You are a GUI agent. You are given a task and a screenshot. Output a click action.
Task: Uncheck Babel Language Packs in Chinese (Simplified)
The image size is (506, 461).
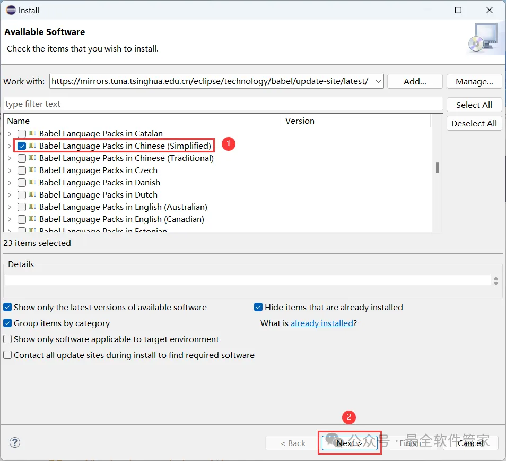click(22, 146)
